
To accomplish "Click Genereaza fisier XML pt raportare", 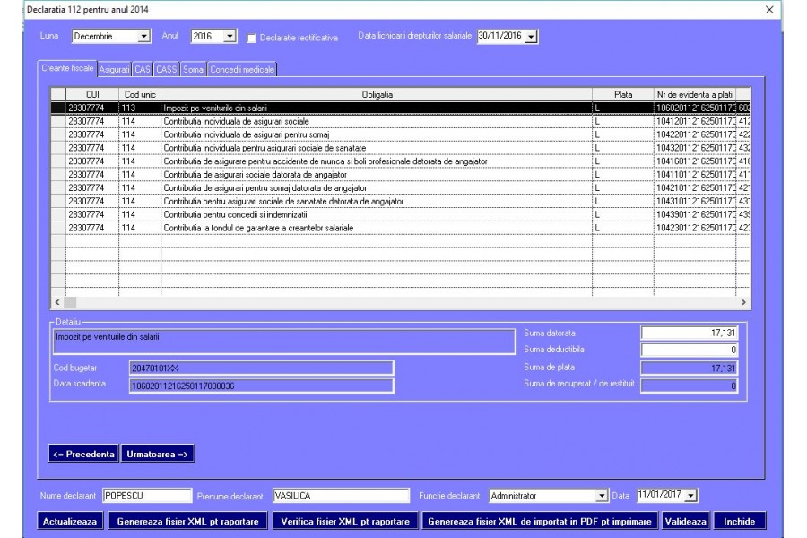I will coord(188,521).
